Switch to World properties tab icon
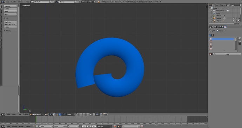 [x=223, y=27]
